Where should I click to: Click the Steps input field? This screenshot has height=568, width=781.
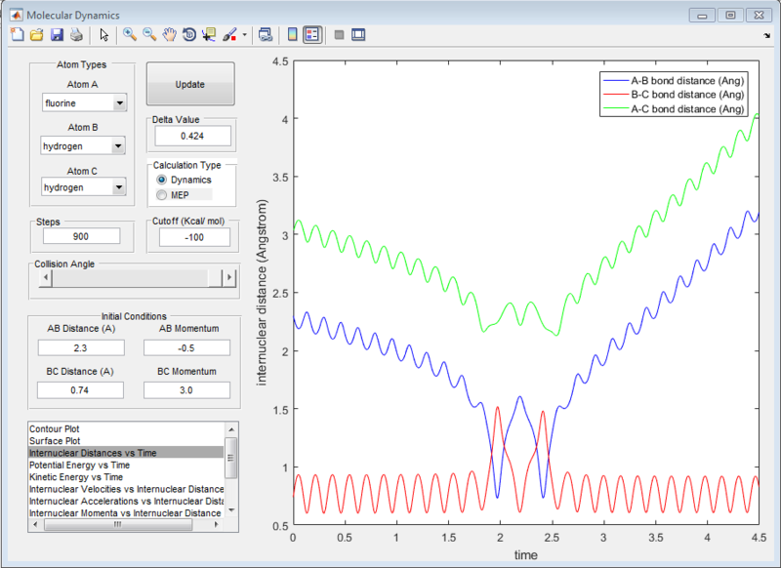[82, 236]
